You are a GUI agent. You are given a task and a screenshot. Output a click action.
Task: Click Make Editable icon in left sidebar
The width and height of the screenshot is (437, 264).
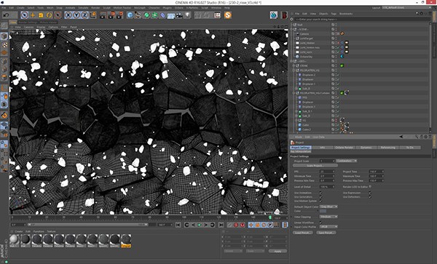tap(4, 26)
